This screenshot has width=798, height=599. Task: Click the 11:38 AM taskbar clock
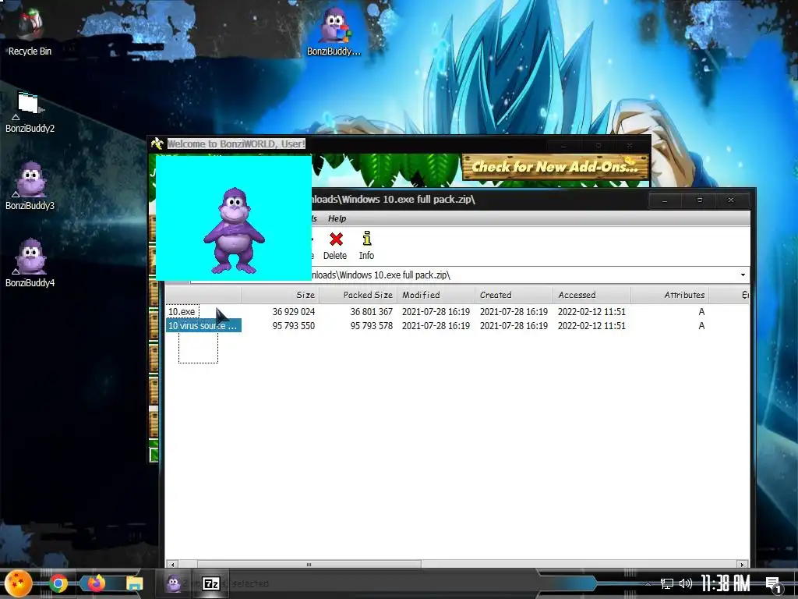(x=726, y=583)
